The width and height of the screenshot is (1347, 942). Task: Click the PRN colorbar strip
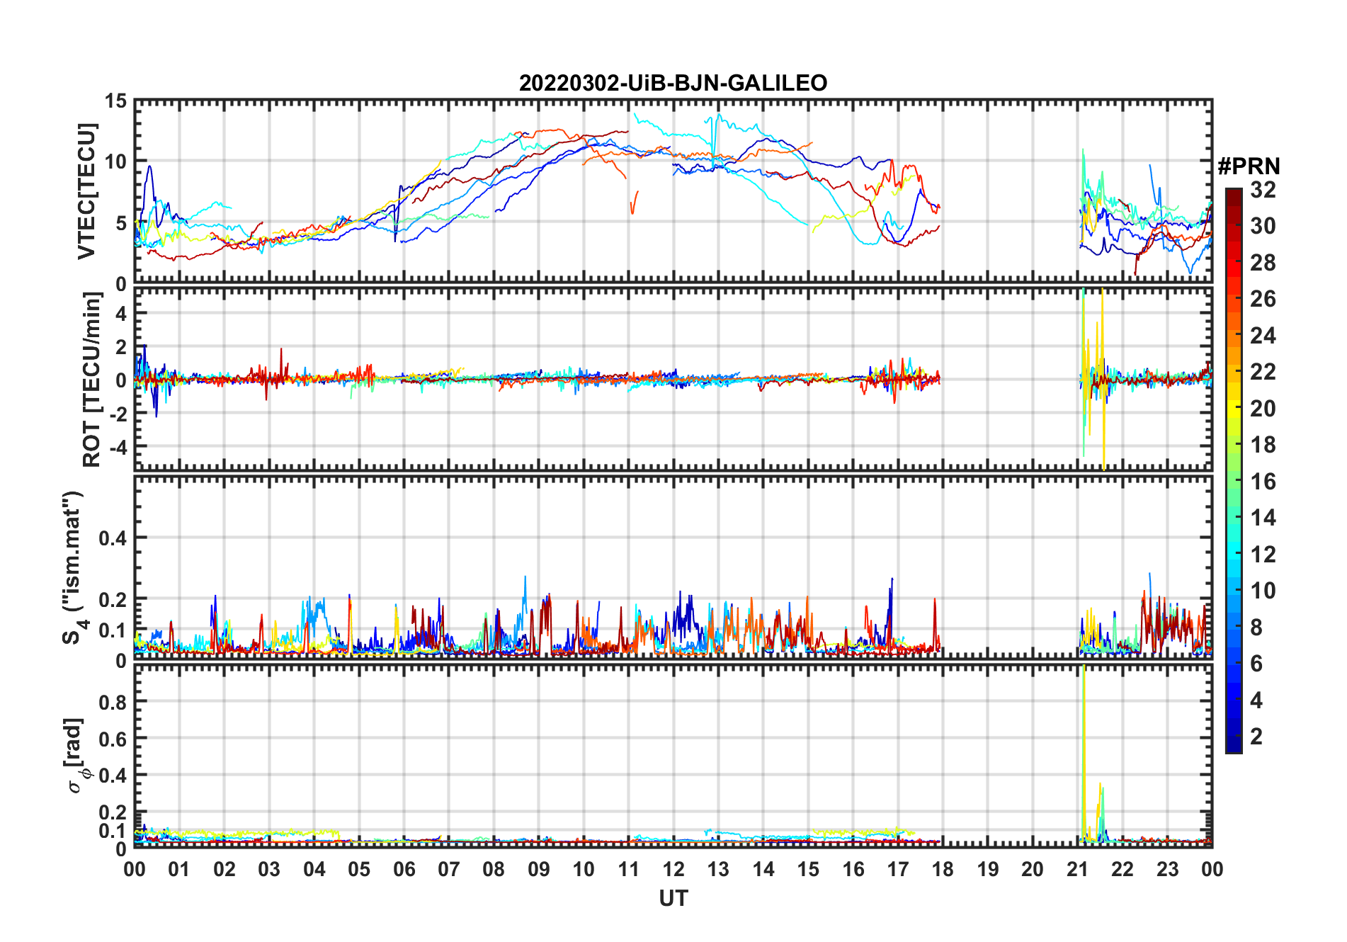pyautogui.click(x=1234, y=470)
